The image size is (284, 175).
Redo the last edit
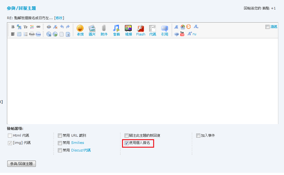(68, 27)
